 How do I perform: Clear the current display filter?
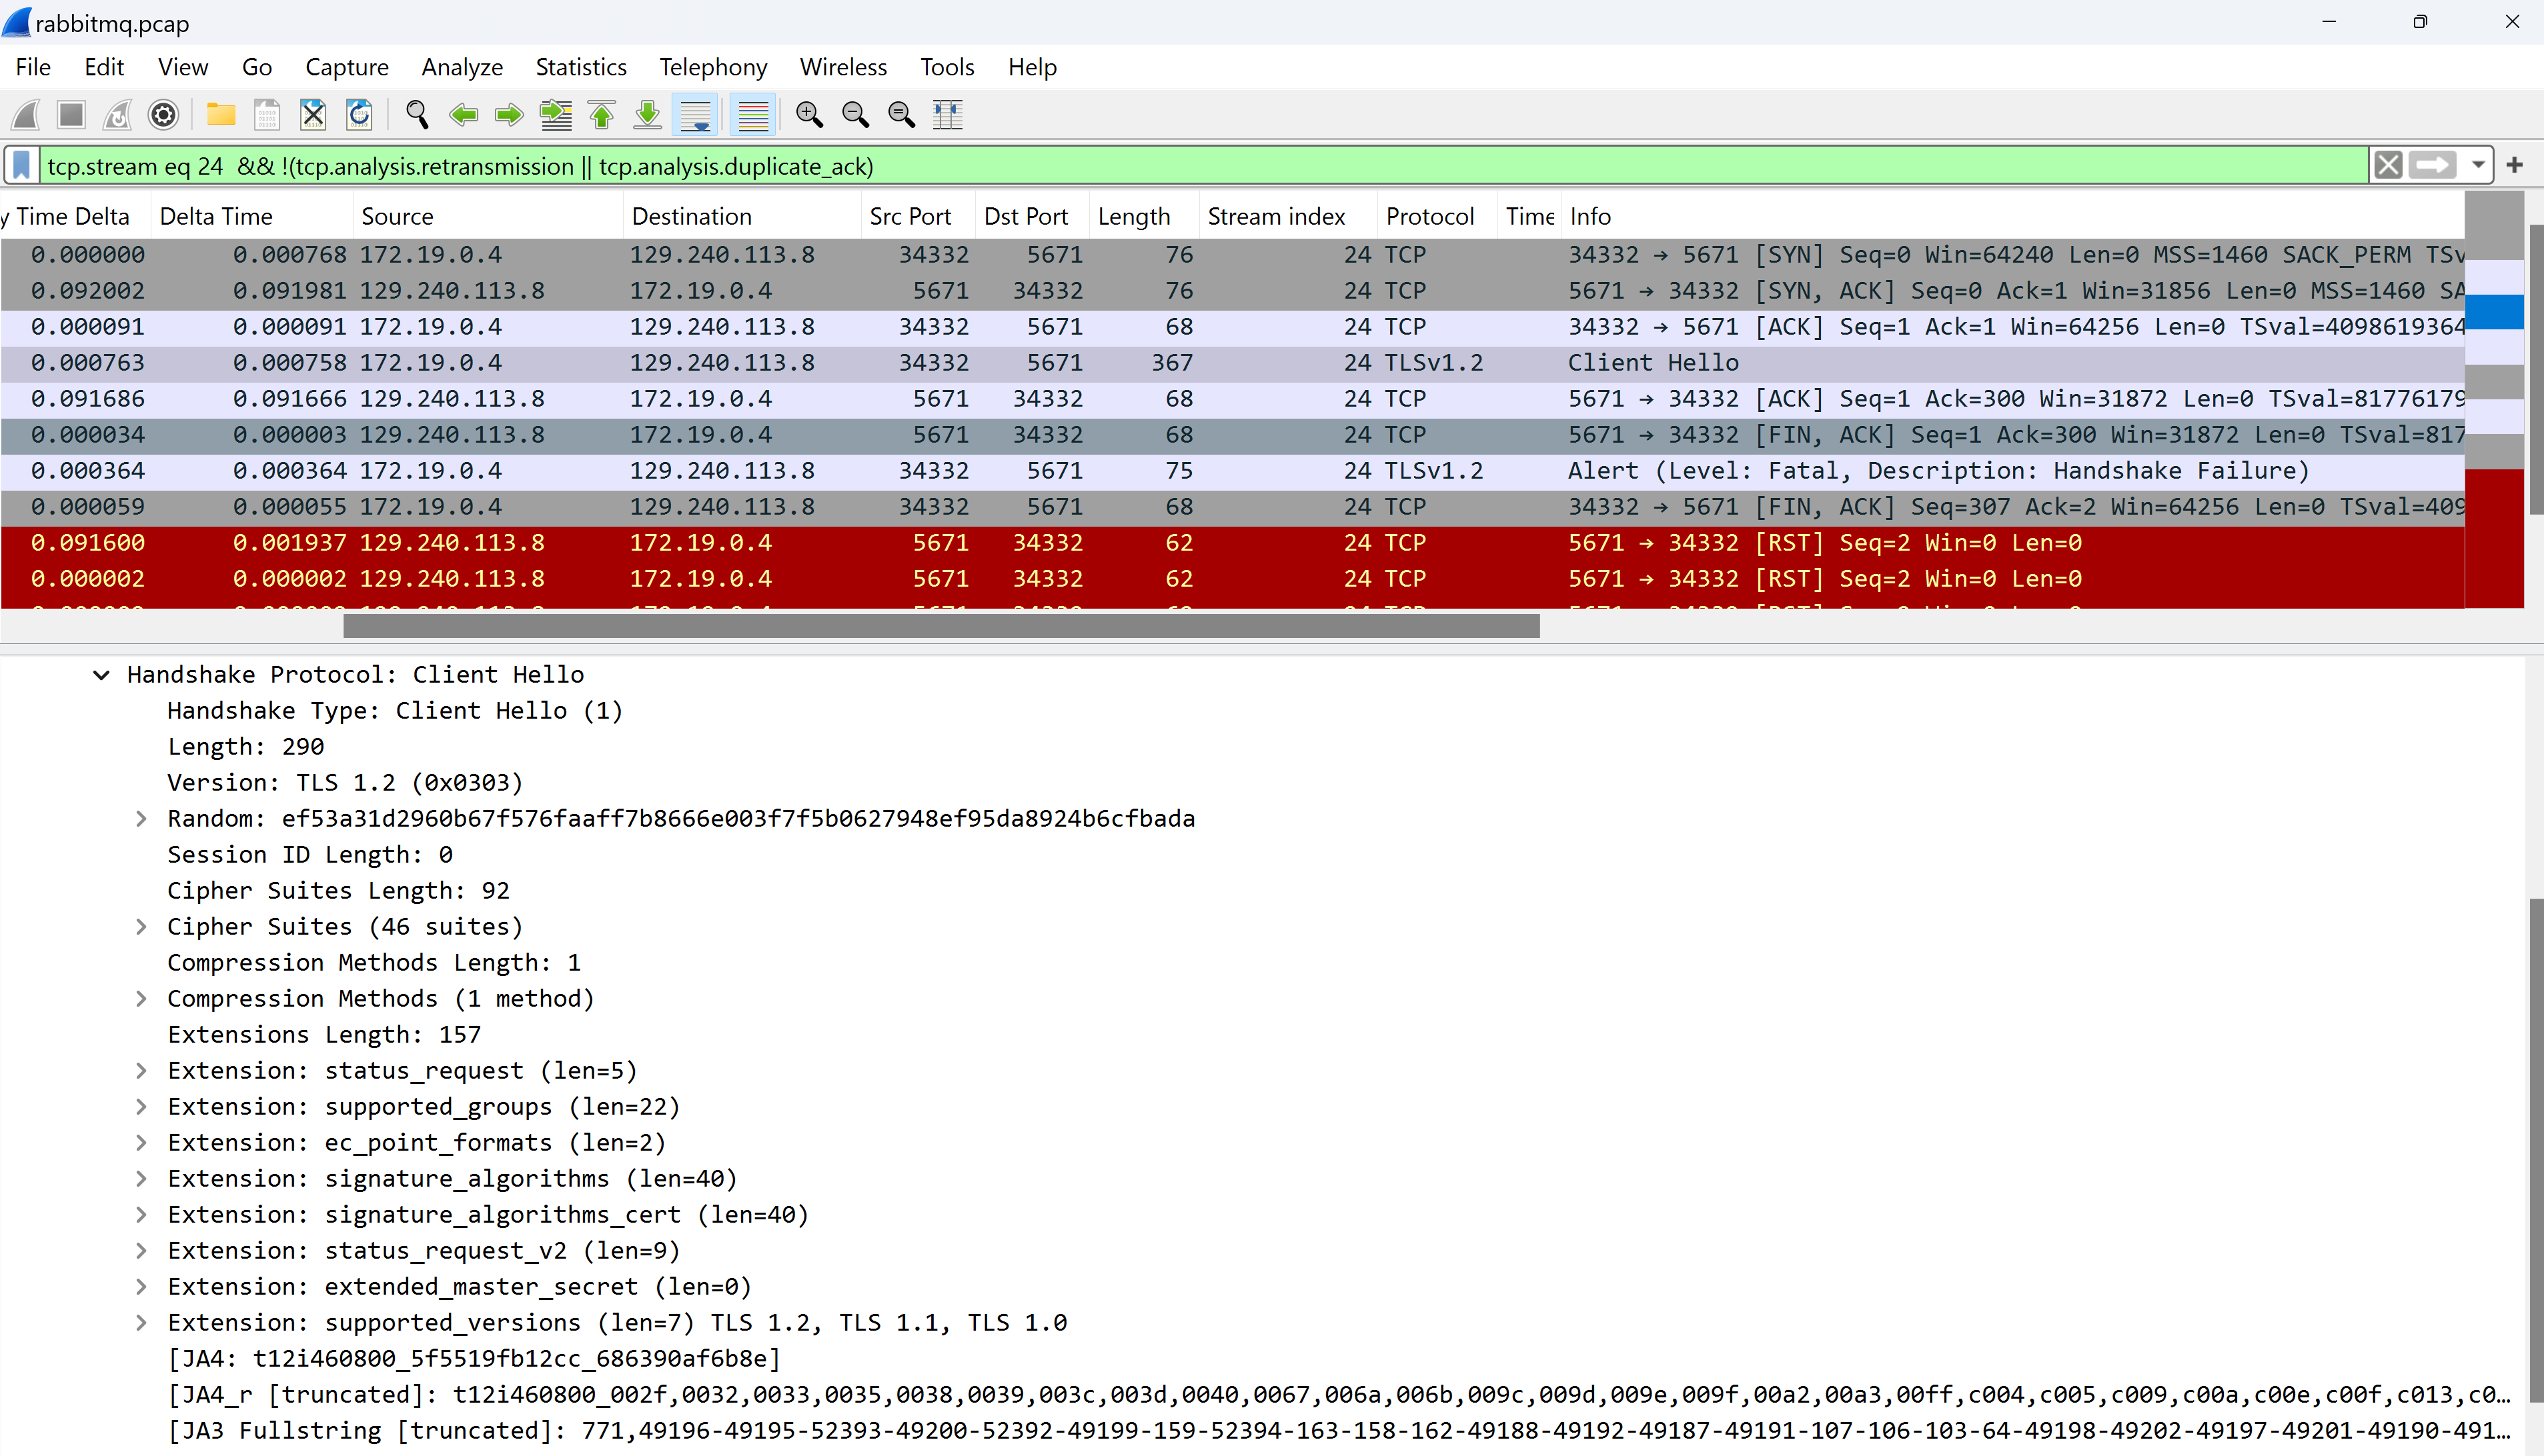coord(2388,165)
